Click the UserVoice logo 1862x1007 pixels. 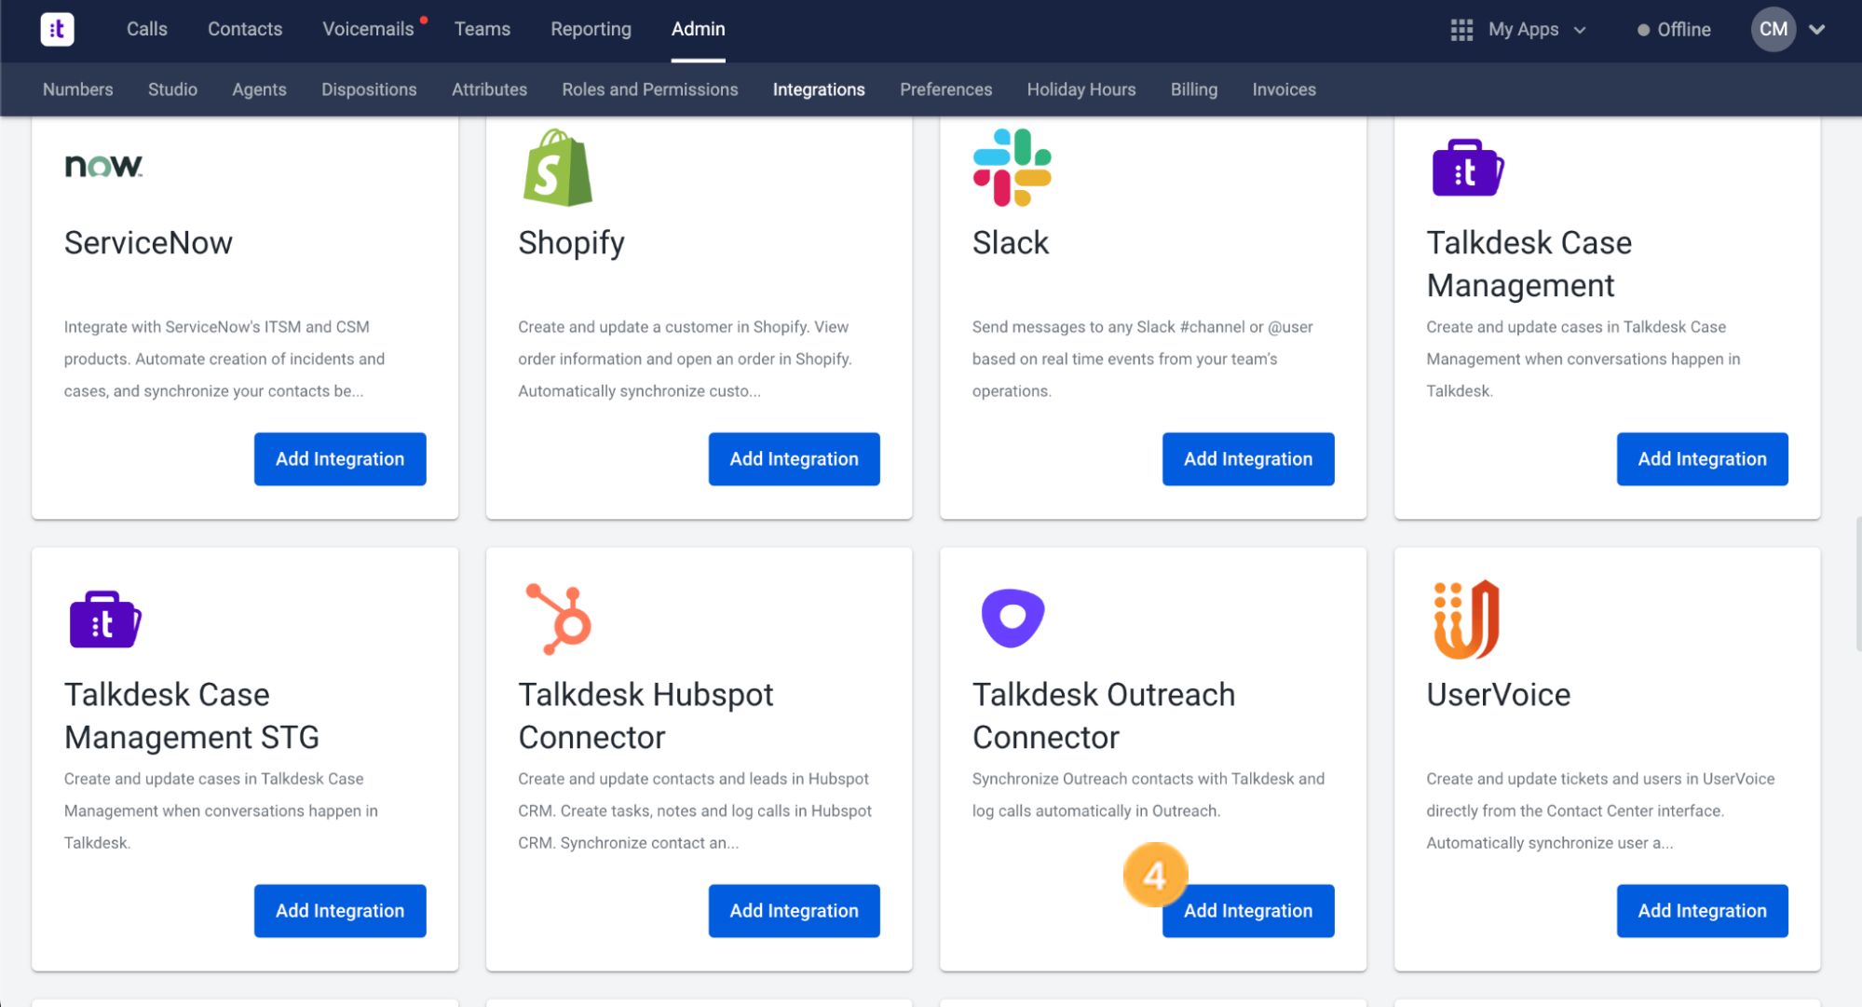pyautogui.click(x=1464, y=618)
